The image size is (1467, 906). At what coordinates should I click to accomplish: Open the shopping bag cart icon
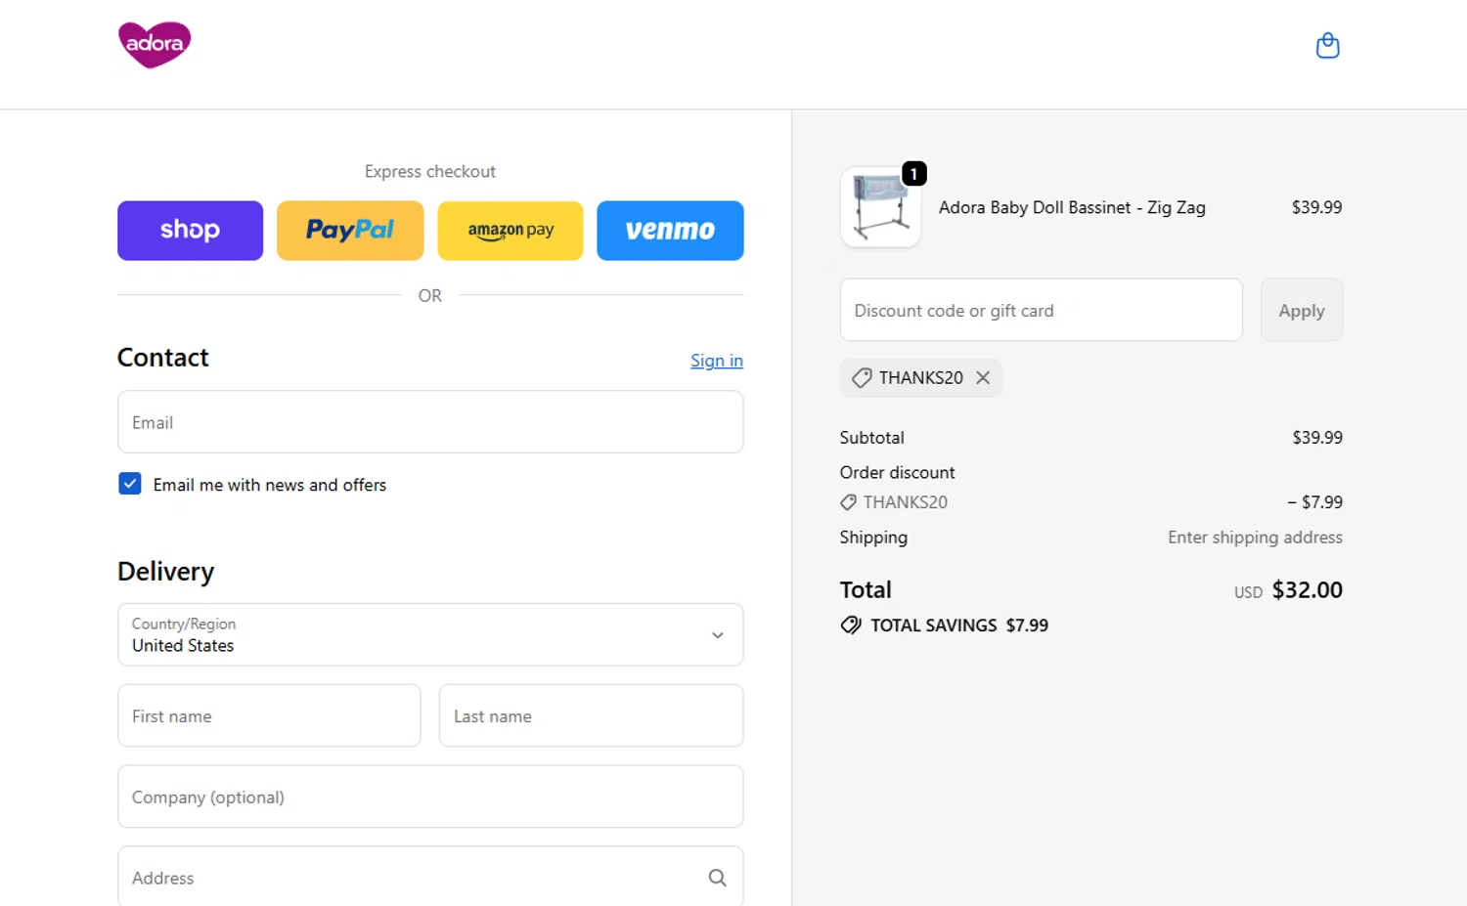pos(1327,46)
